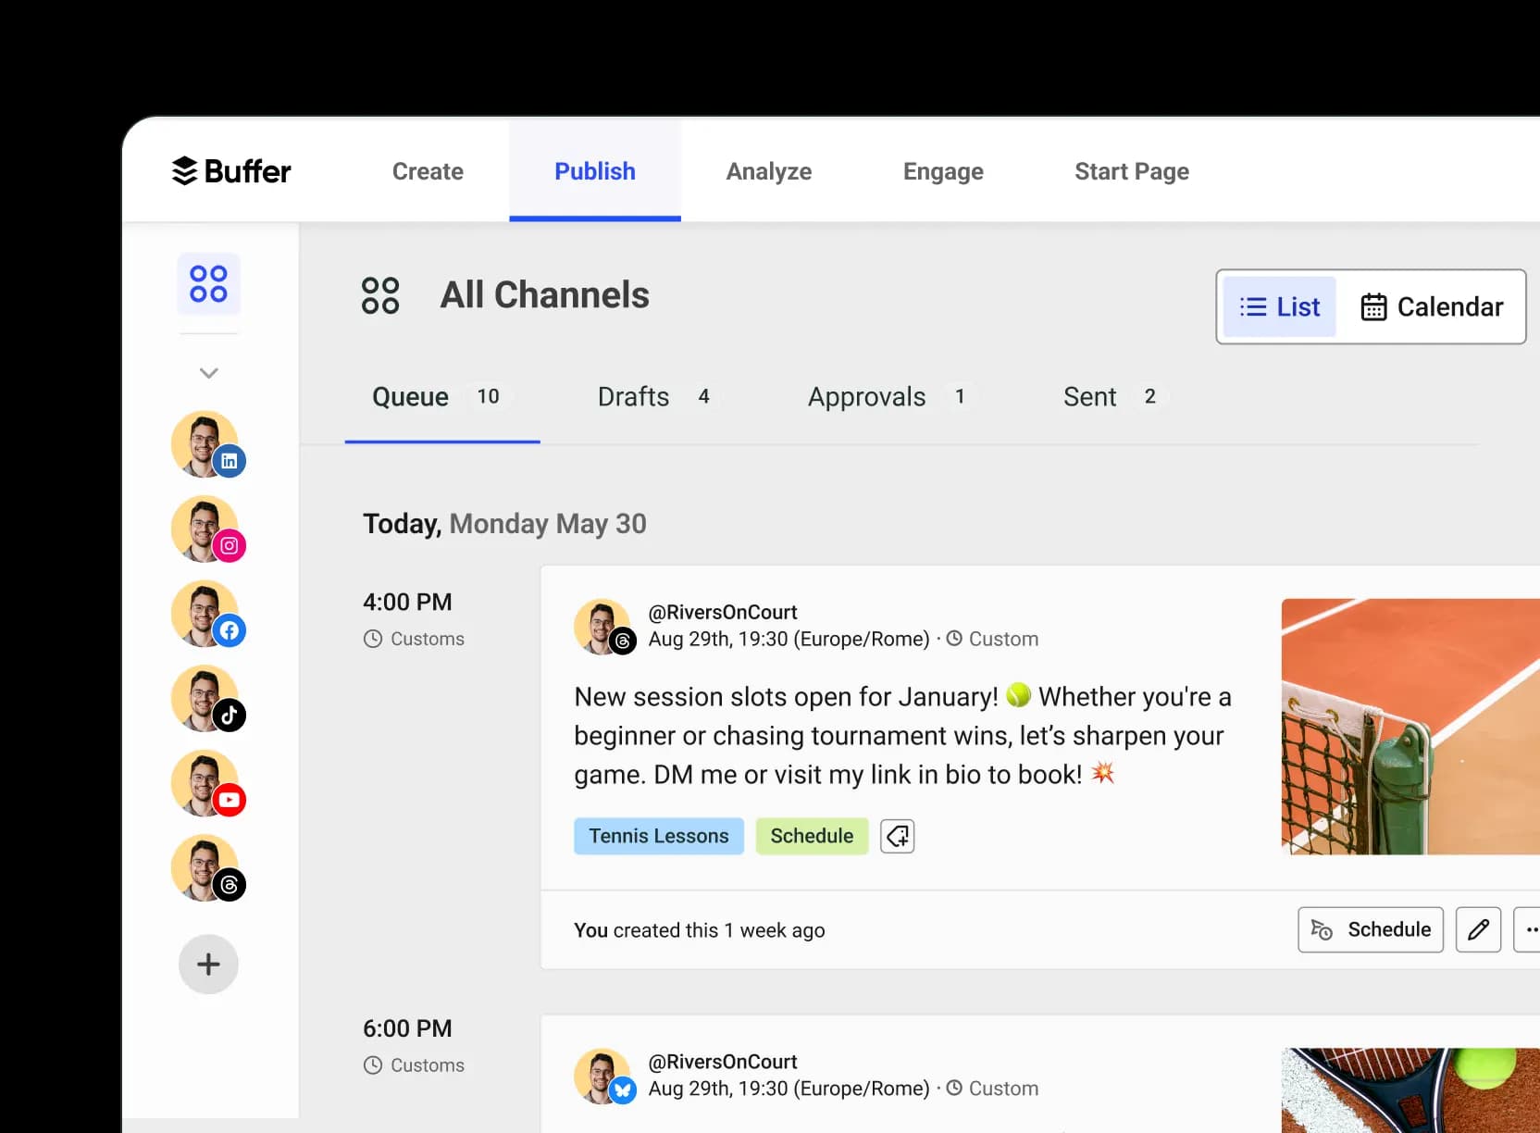
Task: Click the Schedule button on the tennis post
Action: point(1370,929)
